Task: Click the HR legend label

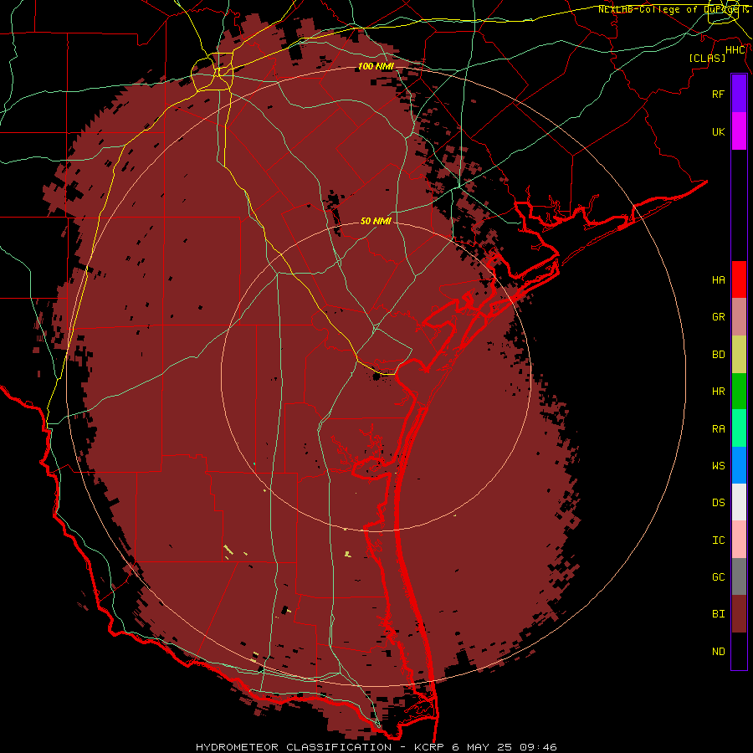Action: [x=718, y=392]
